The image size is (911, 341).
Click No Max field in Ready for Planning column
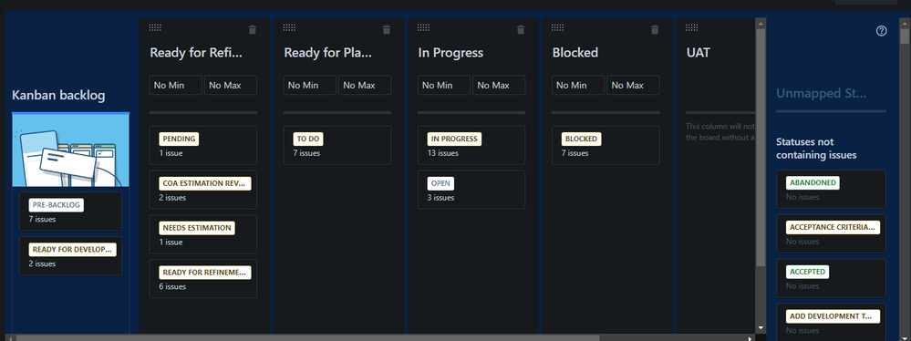click(x=365, y=85)
